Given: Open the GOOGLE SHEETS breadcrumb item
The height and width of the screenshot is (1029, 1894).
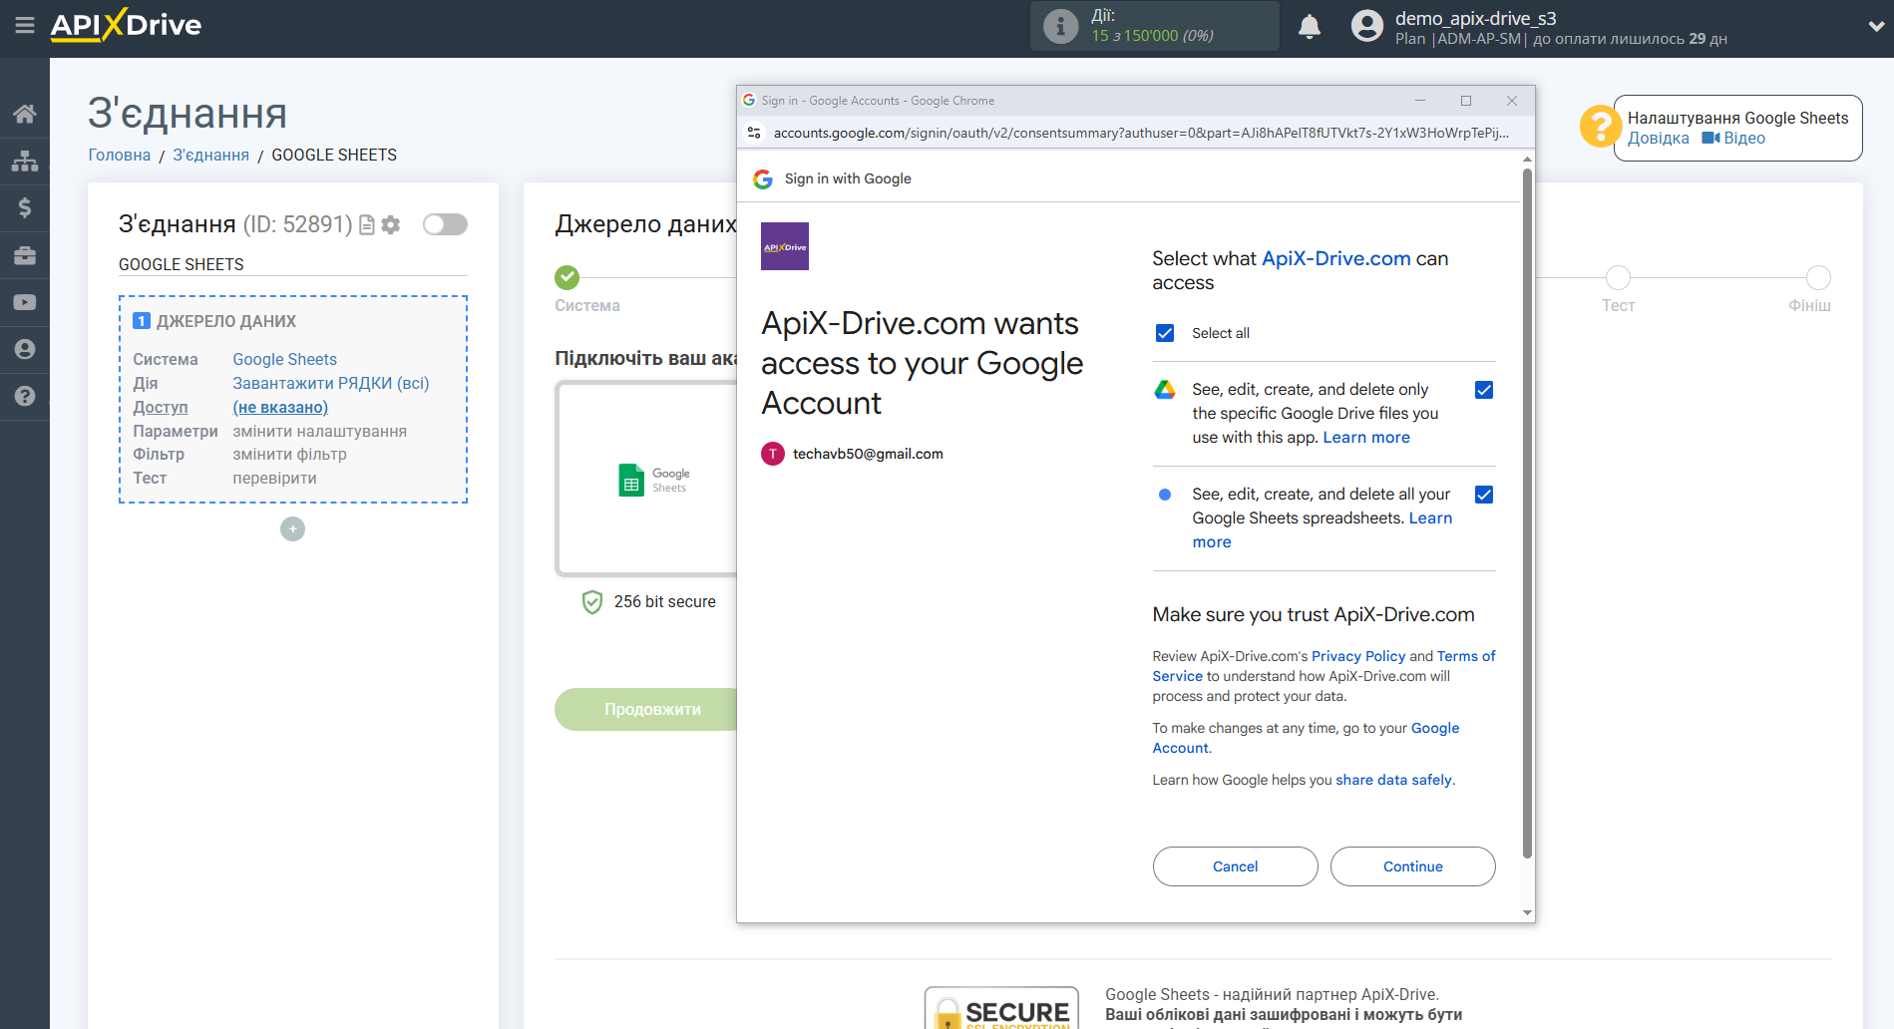Looking at the screenshot, I should [x=334, y=155].
